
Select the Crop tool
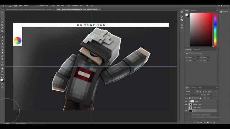point(2,25)
